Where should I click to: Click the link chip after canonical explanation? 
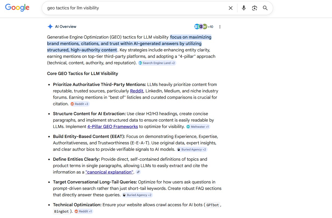[138, 172]
